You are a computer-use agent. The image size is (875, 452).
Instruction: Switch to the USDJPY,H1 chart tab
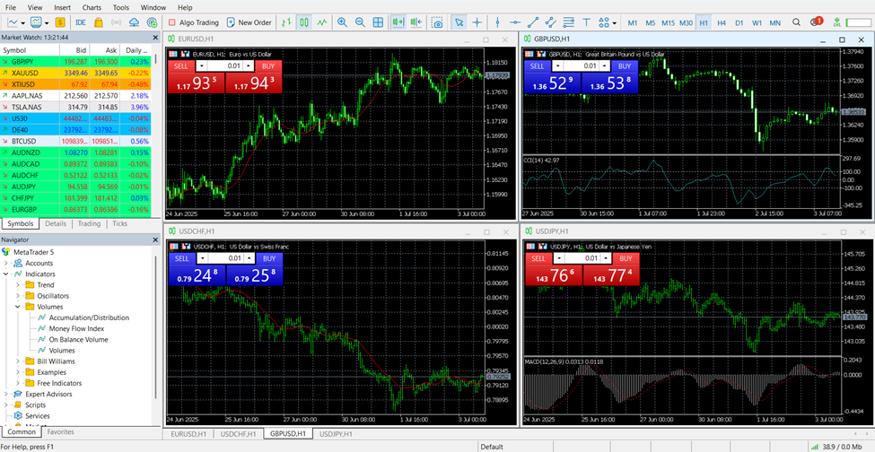(333, 433)
